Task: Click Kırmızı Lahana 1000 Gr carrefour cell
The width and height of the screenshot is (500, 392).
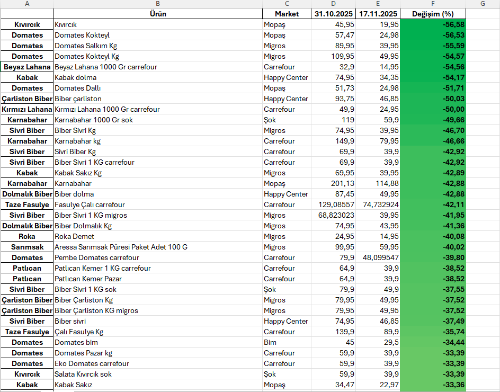Action: [158, 109]
